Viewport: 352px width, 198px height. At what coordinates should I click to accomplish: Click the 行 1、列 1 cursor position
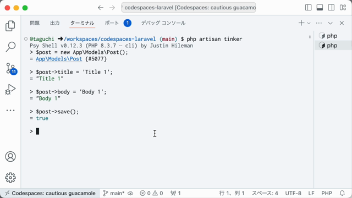pyautogui.click(x=232, y=193)
